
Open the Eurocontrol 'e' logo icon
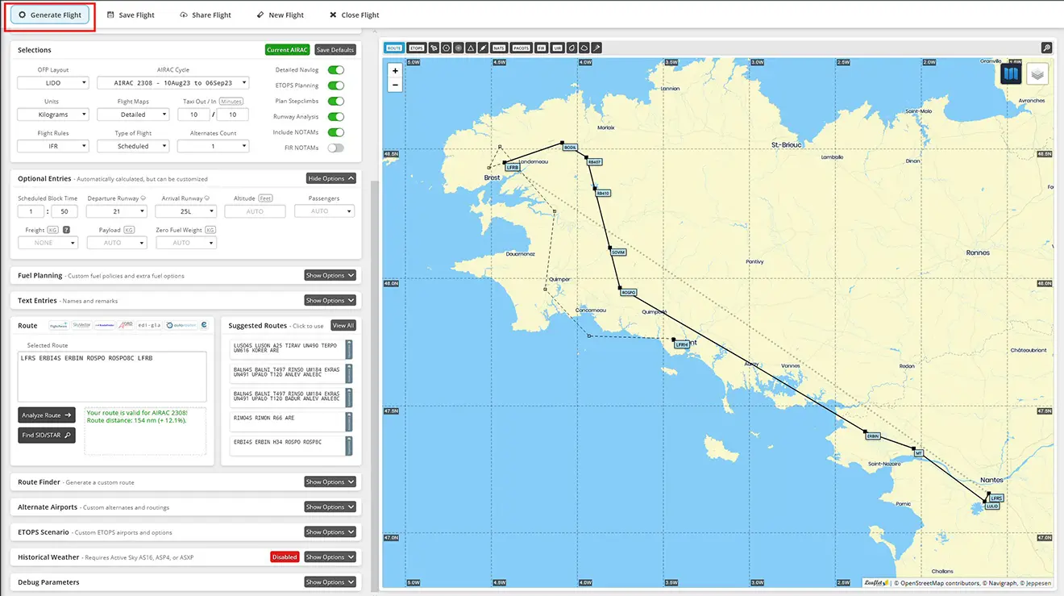[204, 325]
